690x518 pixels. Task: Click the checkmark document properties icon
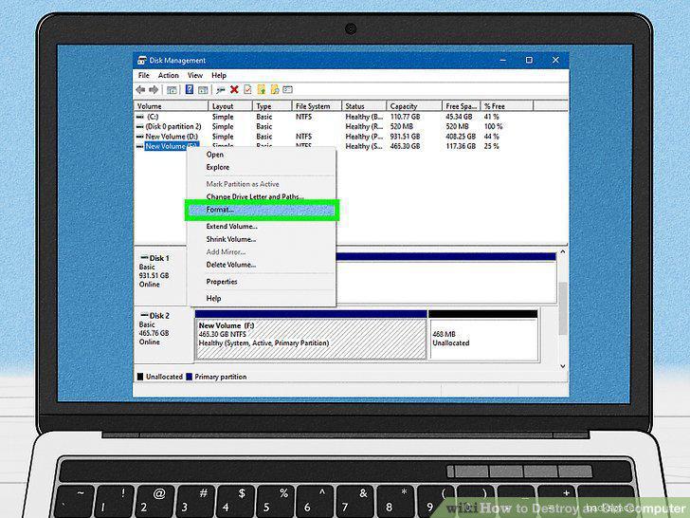(247, 90)
